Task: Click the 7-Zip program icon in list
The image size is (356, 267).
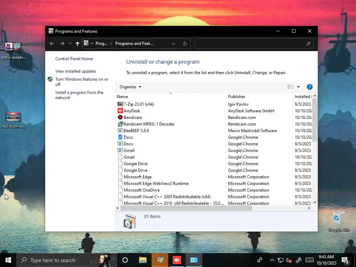Action: click(120, 104)
